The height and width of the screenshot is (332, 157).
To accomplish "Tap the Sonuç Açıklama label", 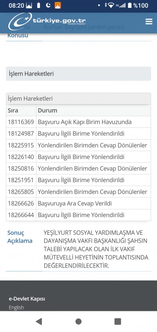I will tap(20, 237).
